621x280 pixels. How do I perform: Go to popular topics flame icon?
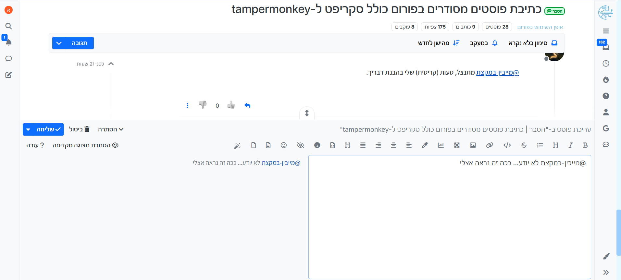pyautogui.click(x=606, y=80)
